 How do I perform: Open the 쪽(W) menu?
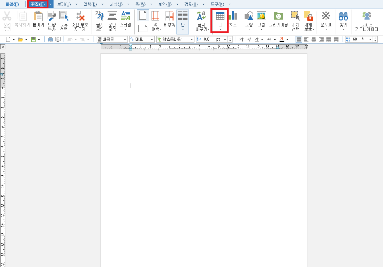pos(140,4)
